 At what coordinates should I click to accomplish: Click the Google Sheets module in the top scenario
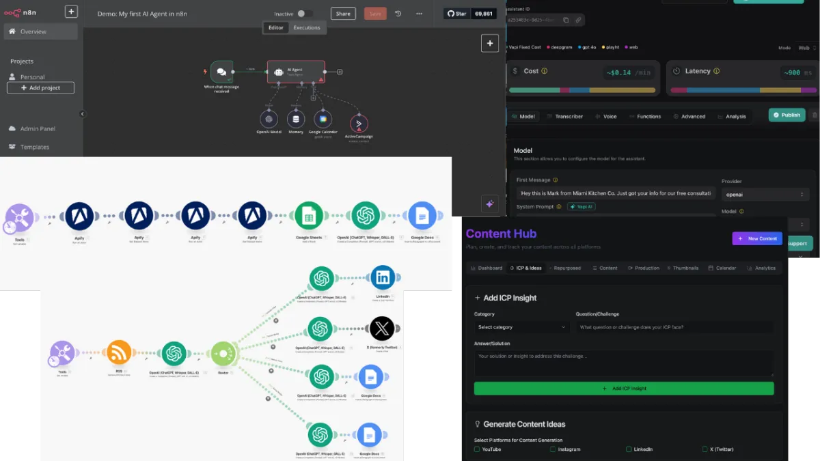tap(308, 216)
